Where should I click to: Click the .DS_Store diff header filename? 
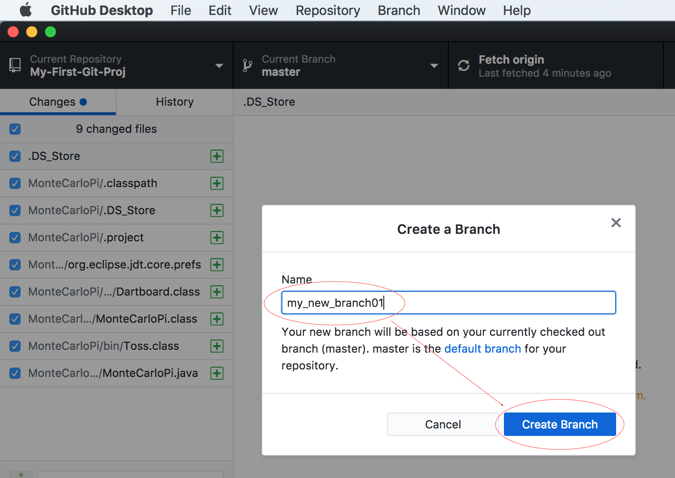(269, 102)
